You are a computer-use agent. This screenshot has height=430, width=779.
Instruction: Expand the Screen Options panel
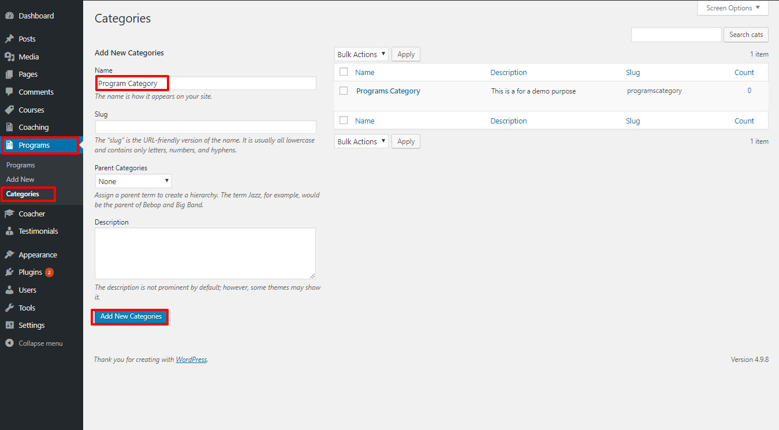[x=733, y=8]
